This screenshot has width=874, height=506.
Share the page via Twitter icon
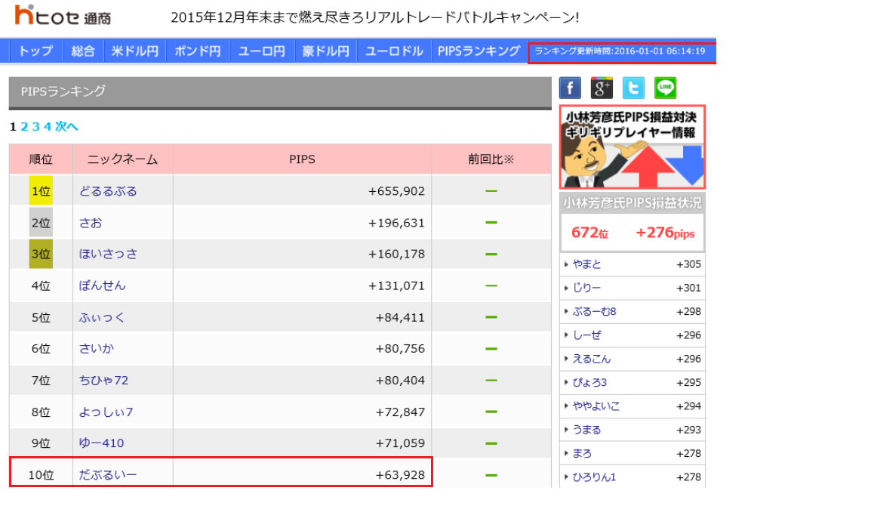633,88
